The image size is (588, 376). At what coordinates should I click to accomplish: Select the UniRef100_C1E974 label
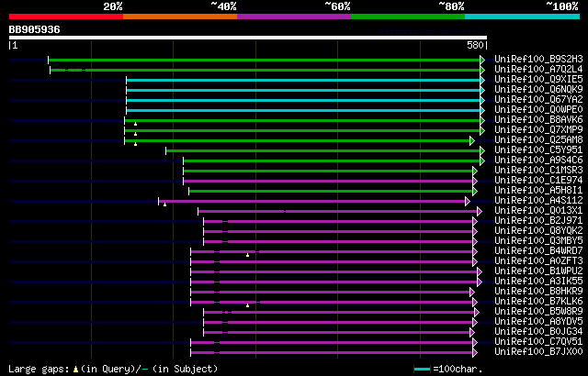point(538,181)
